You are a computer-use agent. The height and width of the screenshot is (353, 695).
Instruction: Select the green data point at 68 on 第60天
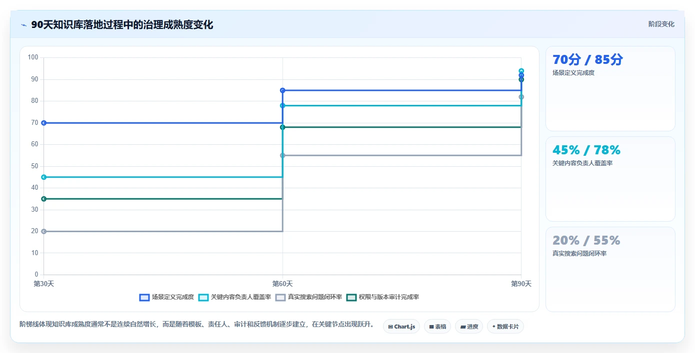click(282, 127)
